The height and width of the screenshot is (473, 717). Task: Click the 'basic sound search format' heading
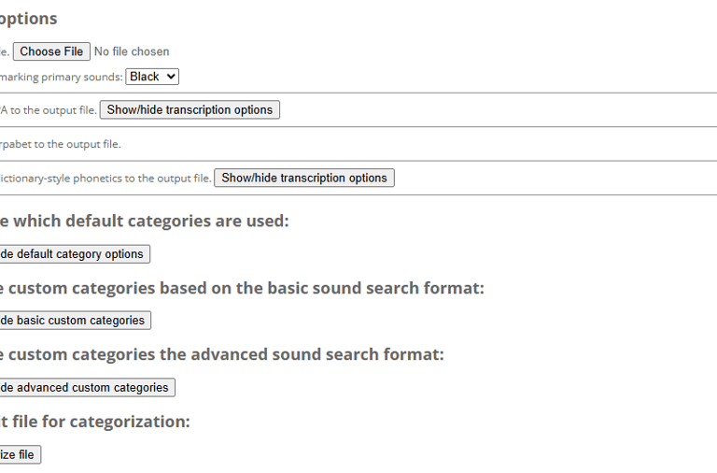pos(243,288)
